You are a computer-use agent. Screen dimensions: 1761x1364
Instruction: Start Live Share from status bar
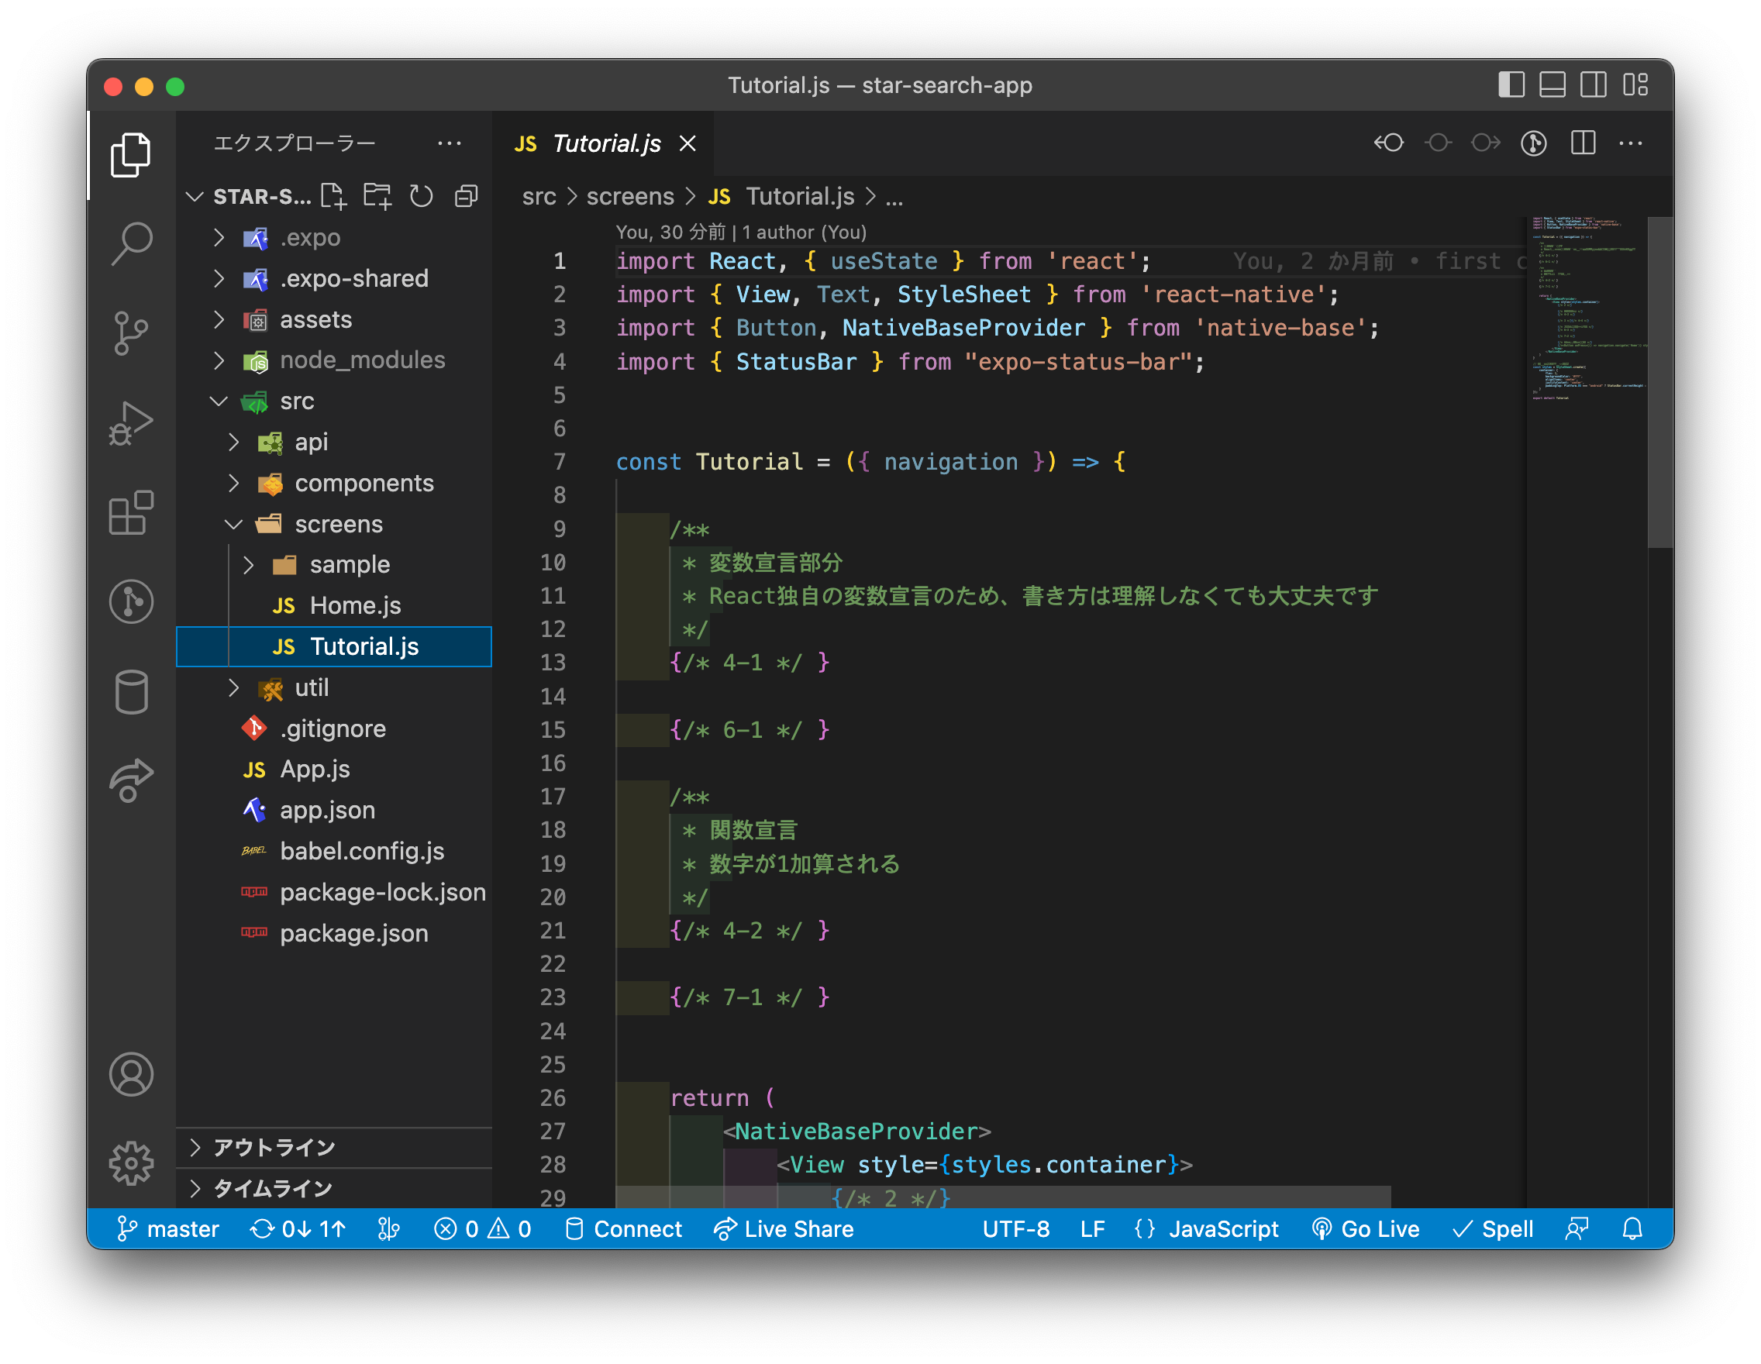tap(784, 1228)
